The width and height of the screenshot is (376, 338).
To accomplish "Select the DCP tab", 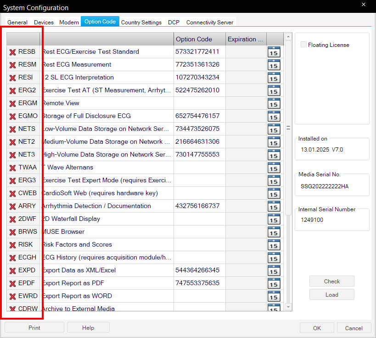I will click(174, 22).
